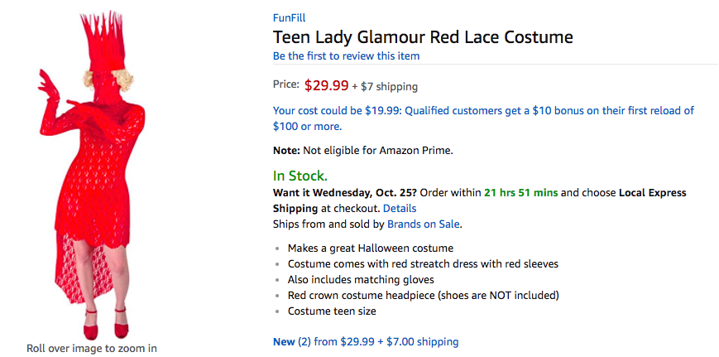The height and width of the screenshot is (357, 719).
Task: Click the 'Red crown costume headpiece' bullet
Action: 424,295
